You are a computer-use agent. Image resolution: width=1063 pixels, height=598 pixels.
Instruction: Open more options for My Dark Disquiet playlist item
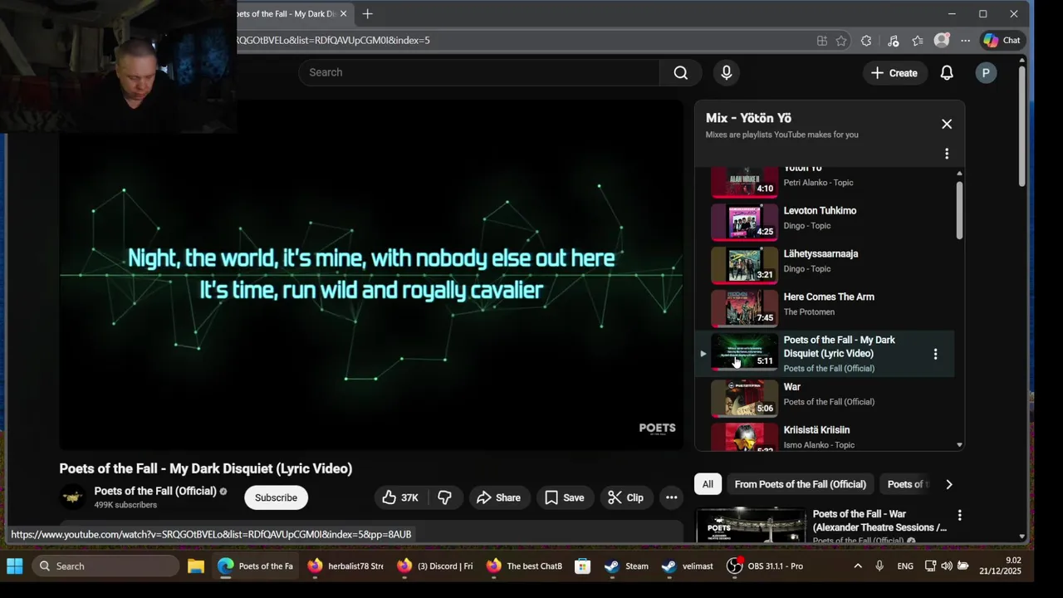(935, 354)
